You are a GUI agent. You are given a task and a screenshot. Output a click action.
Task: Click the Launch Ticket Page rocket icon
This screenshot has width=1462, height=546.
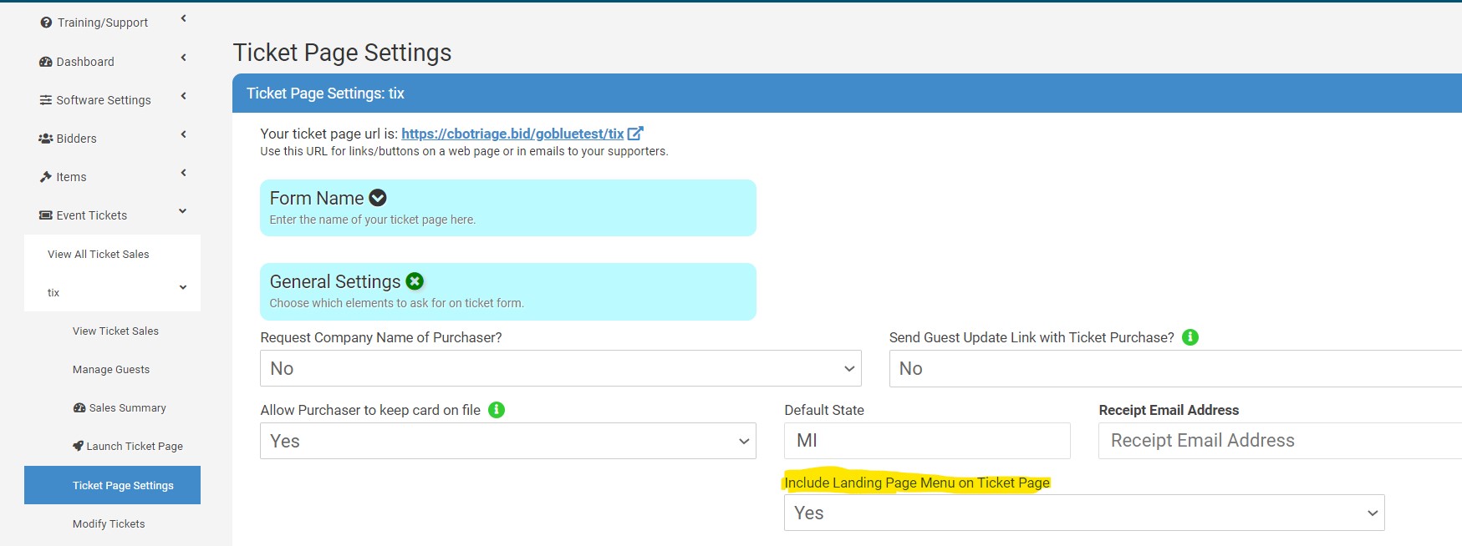click(78, 446)
